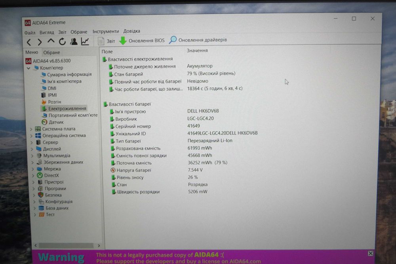
Task: Click the Програми icon in tree
Action: (40, 189)
